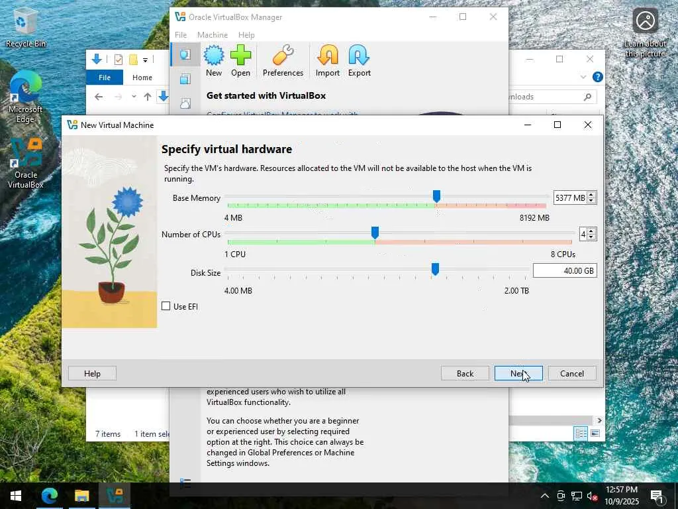Open the Recycle Bin desktop icon

coord(26,28)
